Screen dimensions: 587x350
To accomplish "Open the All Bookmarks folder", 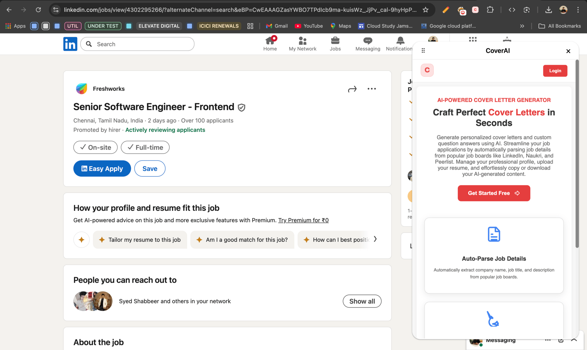I will [x=559, y=26].
